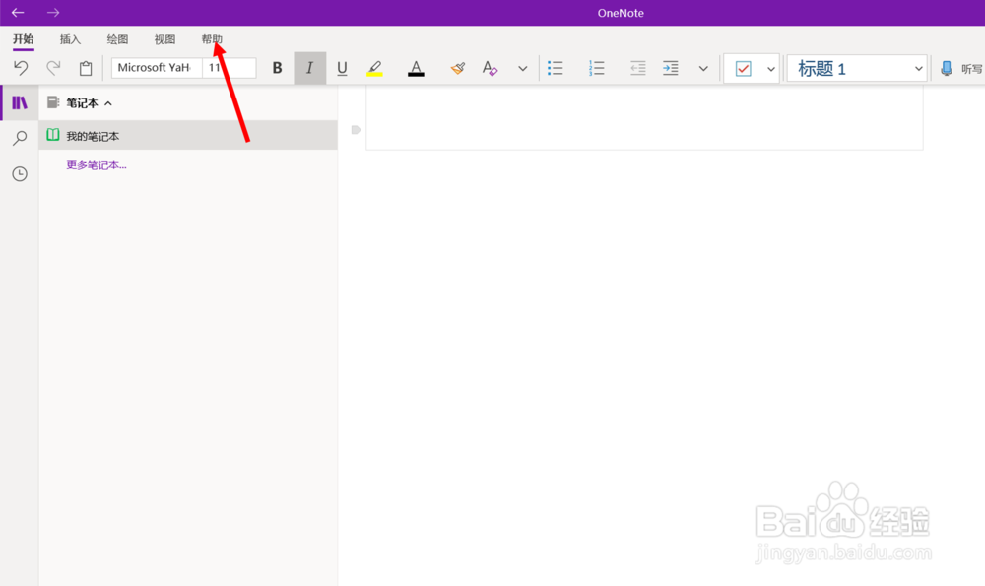
Task: Expand more font formatting options
Action: pos(523,69)
